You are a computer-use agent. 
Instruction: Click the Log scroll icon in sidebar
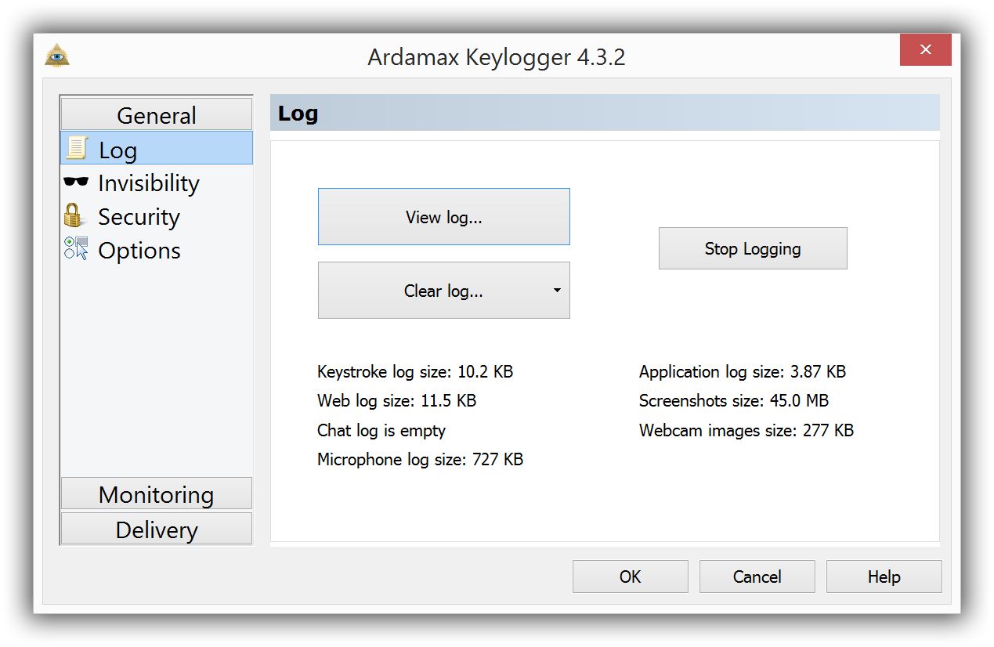point(77,148)
